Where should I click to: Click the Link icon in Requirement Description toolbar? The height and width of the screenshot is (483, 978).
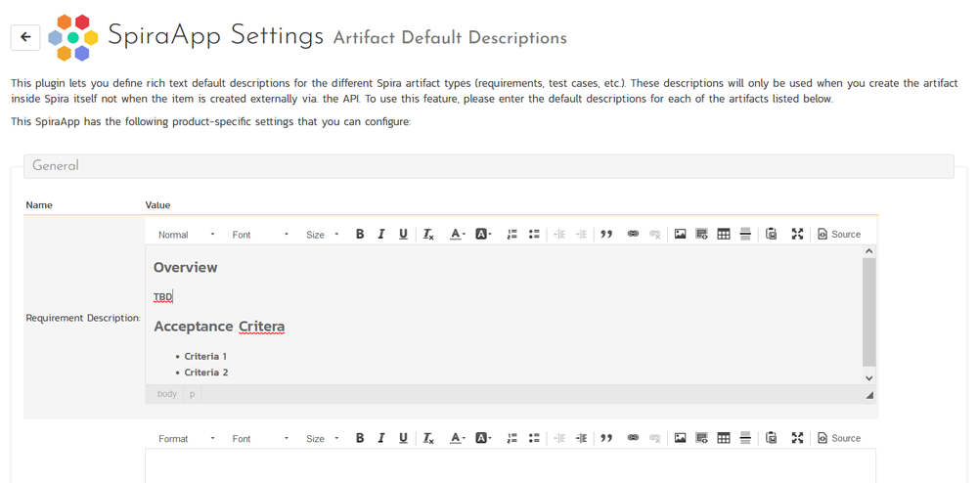(633, 235)
